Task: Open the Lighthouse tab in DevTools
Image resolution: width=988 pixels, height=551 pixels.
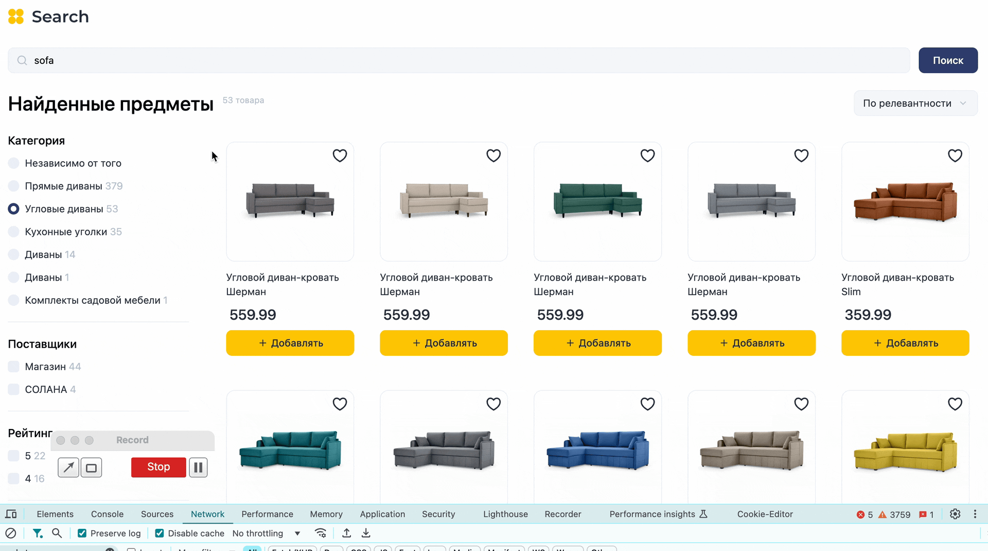Action: pos(505,514)
